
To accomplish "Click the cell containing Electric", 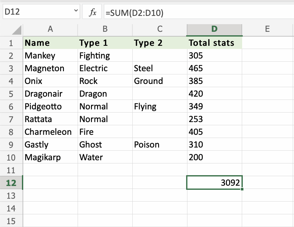I will point(105,68).
